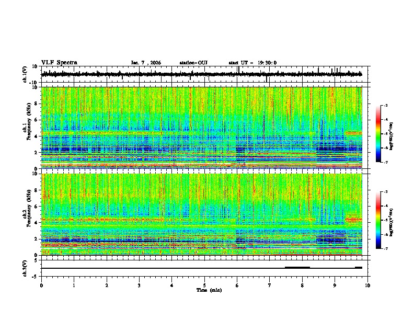Screen dimensions: 414x320
Task: Click the ch.1 PSD color scale bar
Action: pos(378,134)
